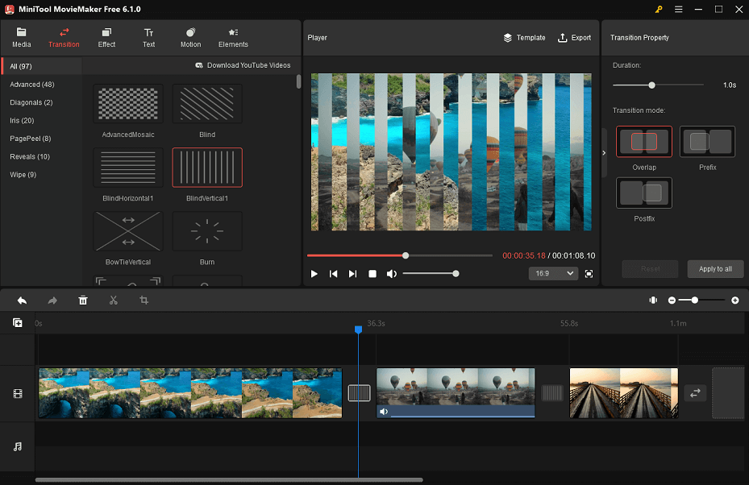The height and width of the screenshot is (485, 749).
Task: Click the video track icon
Action: (x=18, y=394)
